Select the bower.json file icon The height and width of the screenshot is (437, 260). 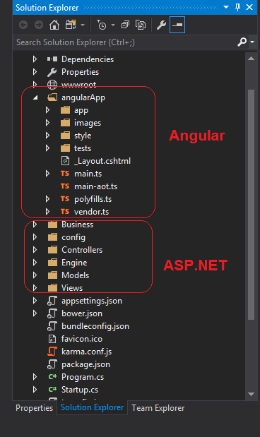click(52, 313)
